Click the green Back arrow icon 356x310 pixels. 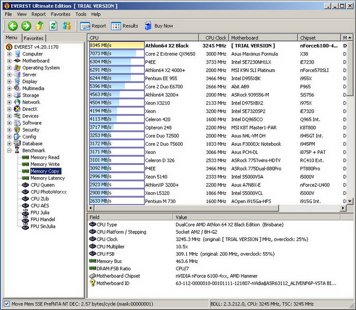click(13, 26)
